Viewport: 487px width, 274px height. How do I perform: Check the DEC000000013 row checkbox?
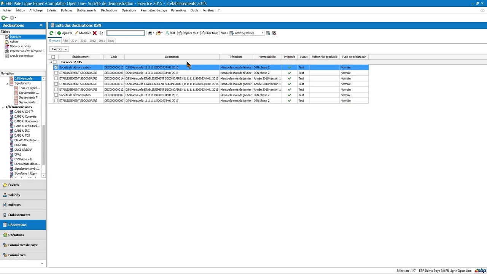56,84
